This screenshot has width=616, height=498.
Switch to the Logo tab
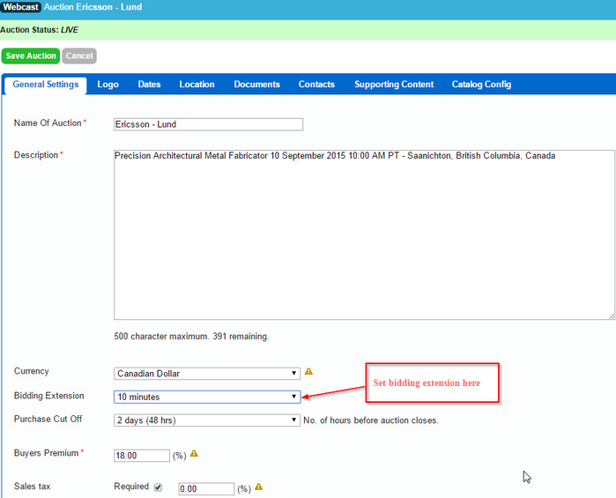coord(108,85)
